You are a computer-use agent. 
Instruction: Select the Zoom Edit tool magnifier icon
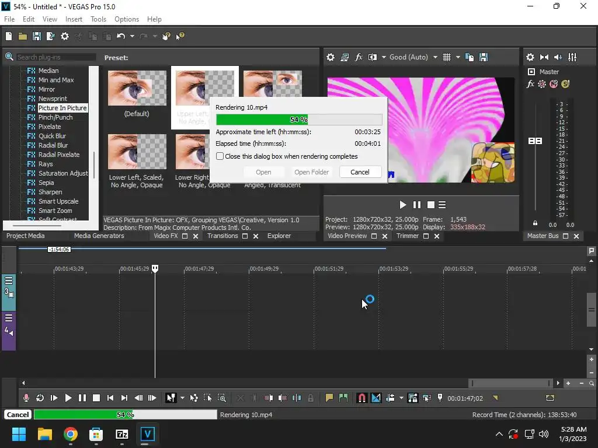coord(221,398)
